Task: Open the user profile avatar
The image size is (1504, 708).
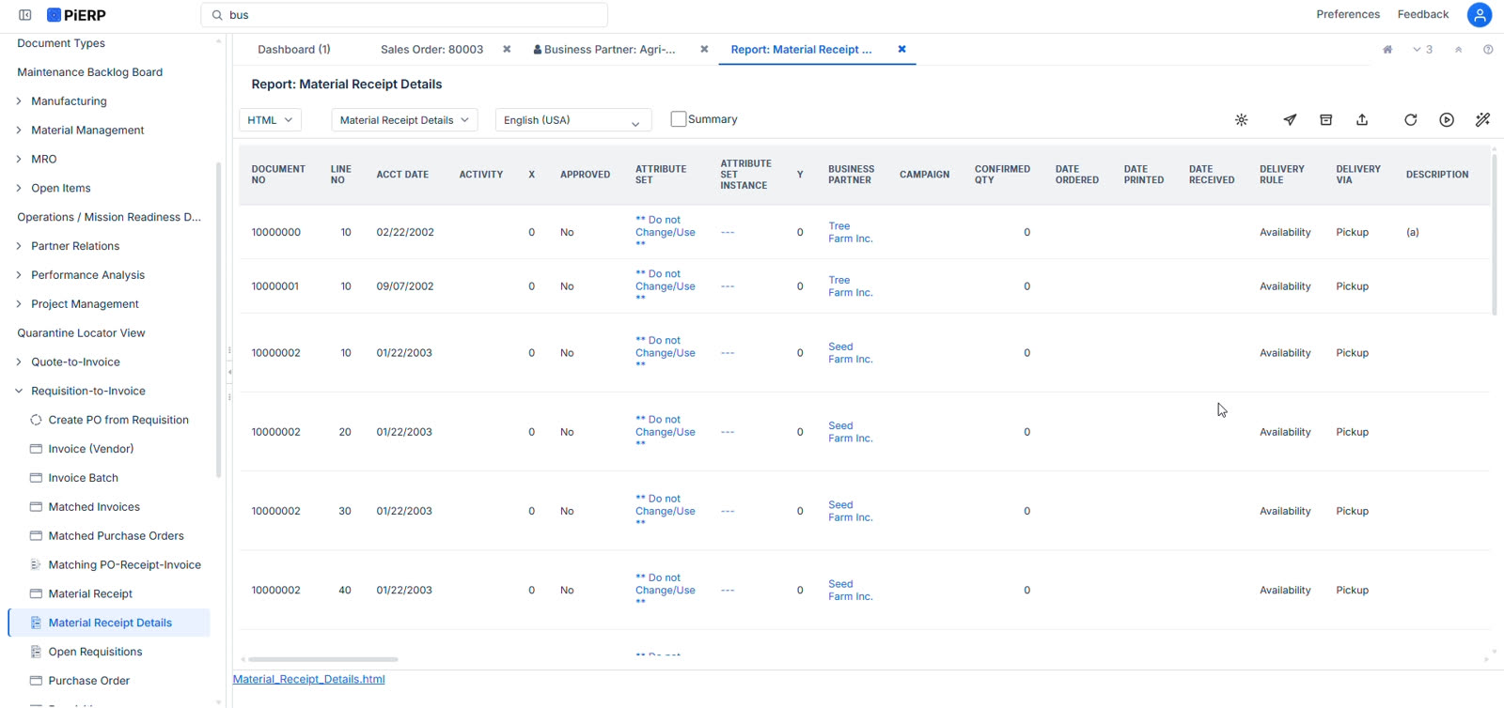Action: (1480, 15)
